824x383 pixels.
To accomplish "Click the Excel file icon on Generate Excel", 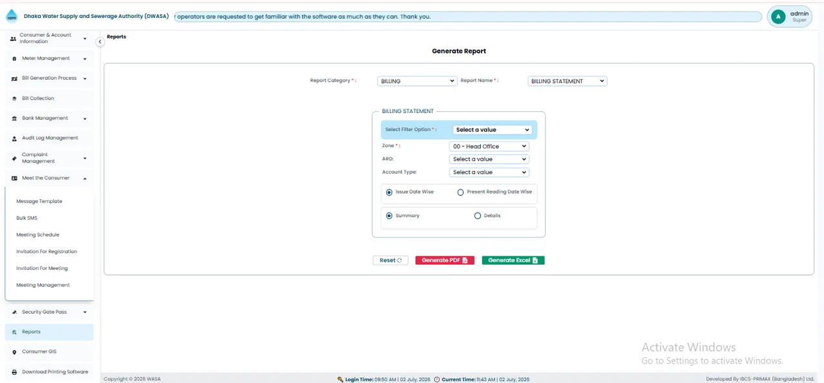I will coord(535,260).
